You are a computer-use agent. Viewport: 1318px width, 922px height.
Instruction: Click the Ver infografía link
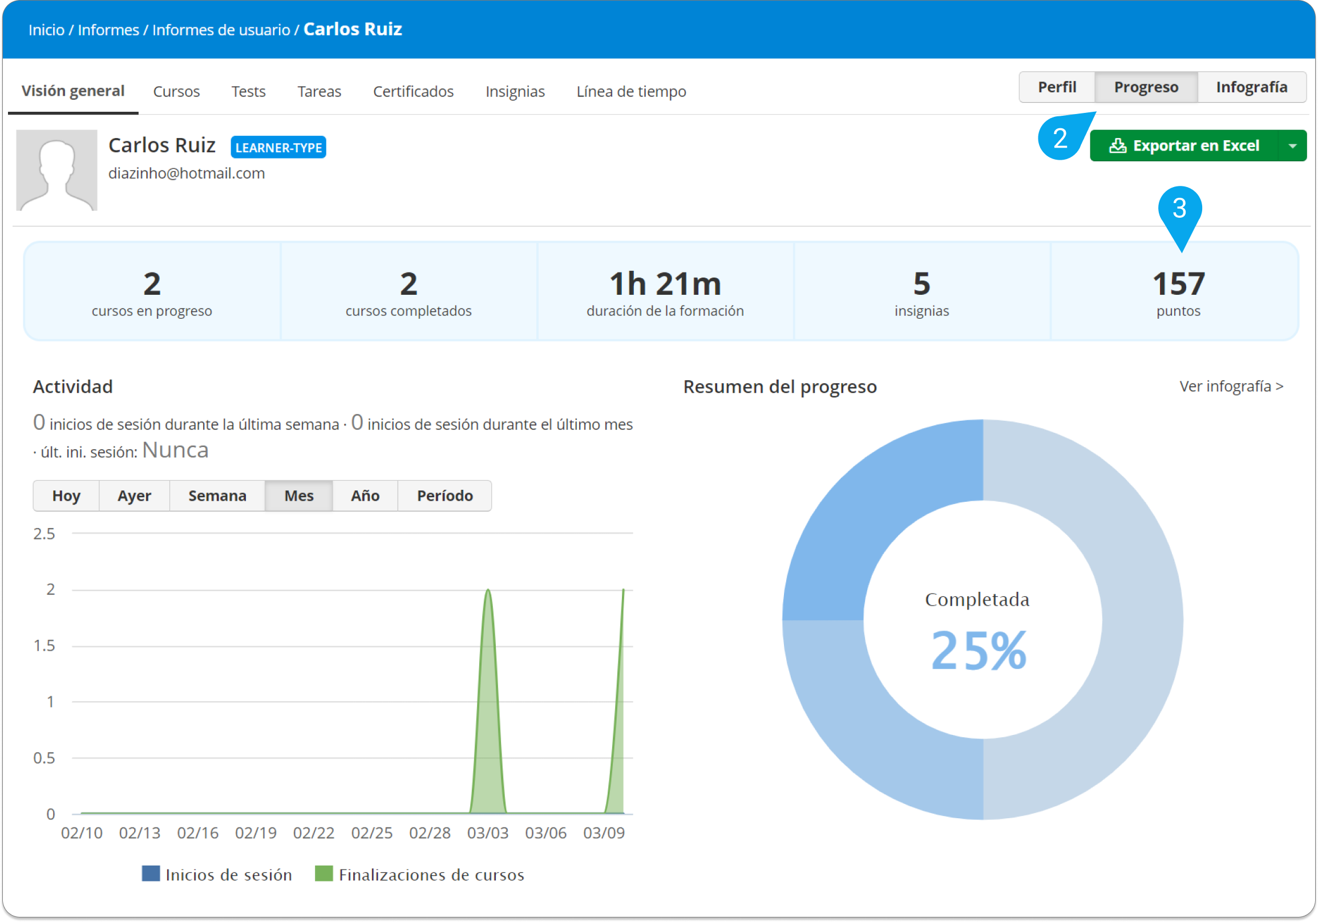[1231, 387]
